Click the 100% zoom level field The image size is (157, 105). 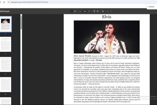85,11
